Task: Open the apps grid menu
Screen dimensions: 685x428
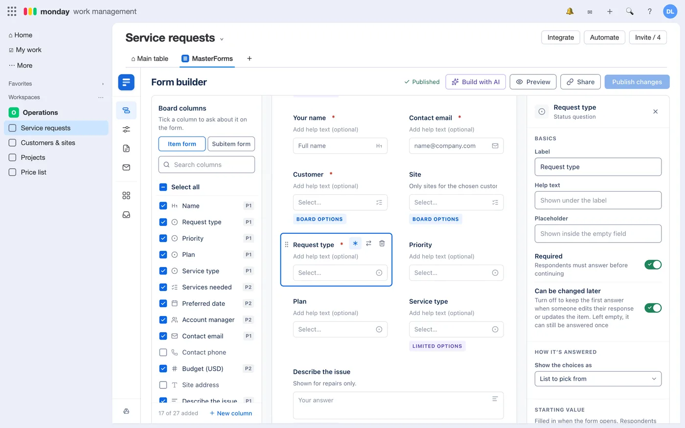Action: (x=12, y=11)
